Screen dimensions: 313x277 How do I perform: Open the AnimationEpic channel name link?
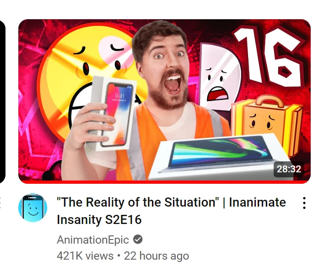click(x=93, y=240)
